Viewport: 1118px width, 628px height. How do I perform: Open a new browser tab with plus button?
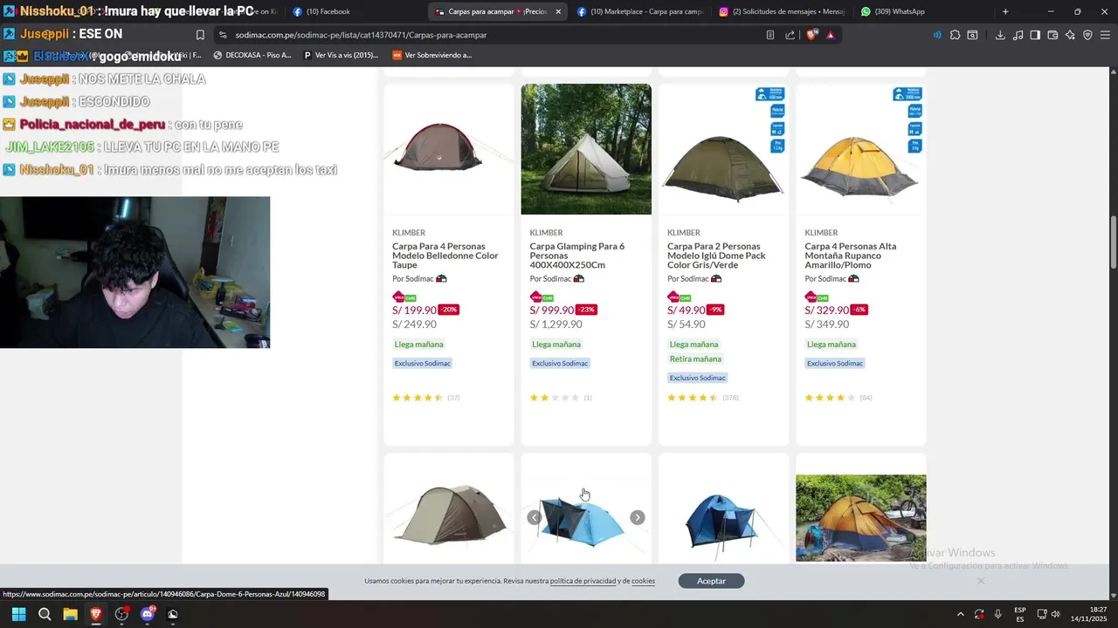click(x=1005, y=11)
